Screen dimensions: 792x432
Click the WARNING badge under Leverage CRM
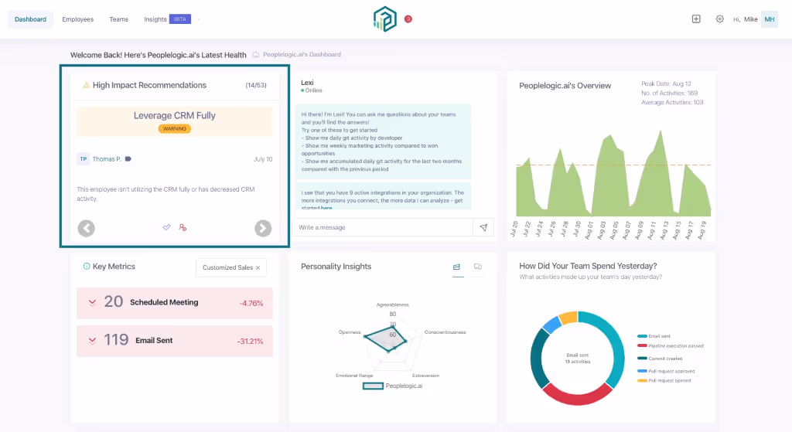tap(174, 129)
